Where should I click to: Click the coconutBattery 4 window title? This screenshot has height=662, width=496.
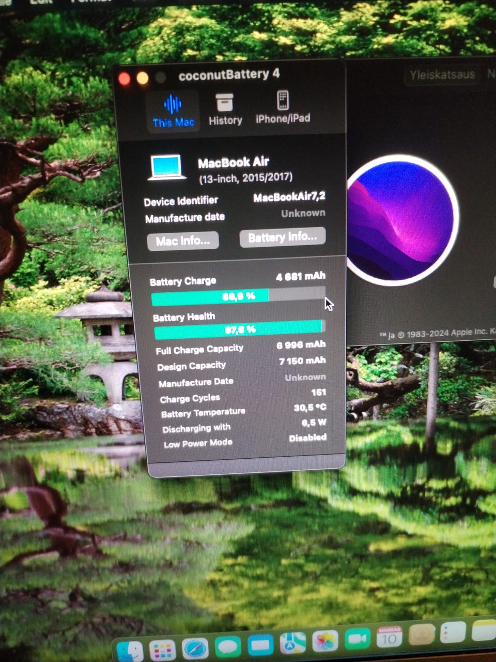pos(229,75)
